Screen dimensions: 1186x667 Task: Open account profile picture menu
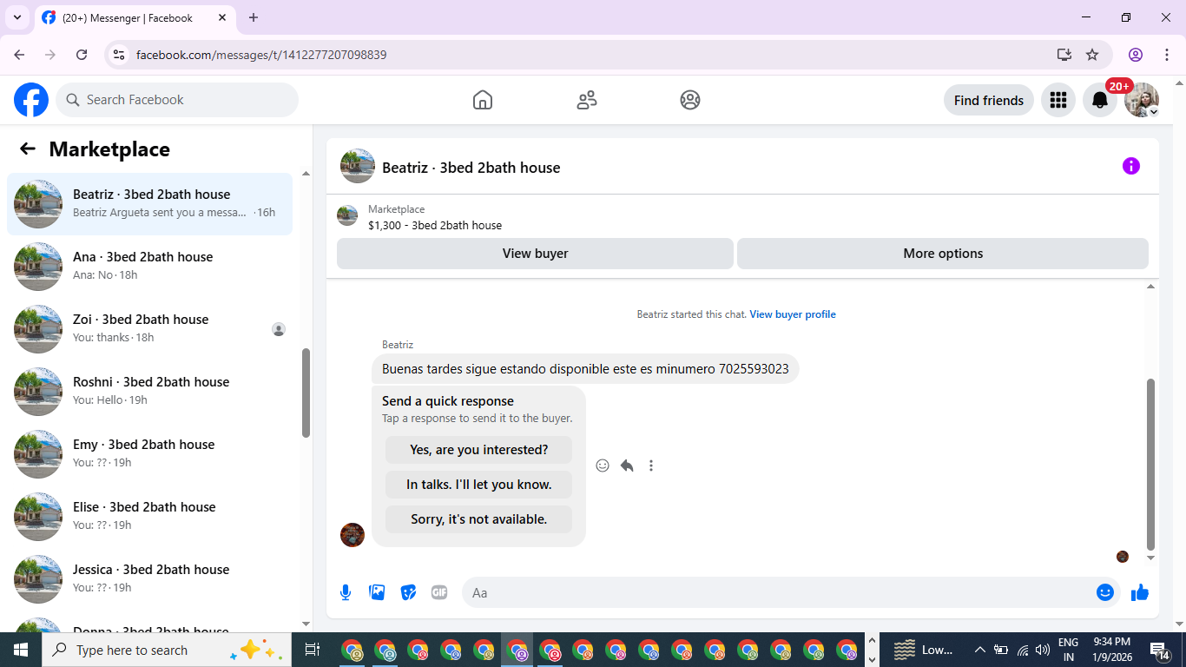click(x=1142, y=100)
